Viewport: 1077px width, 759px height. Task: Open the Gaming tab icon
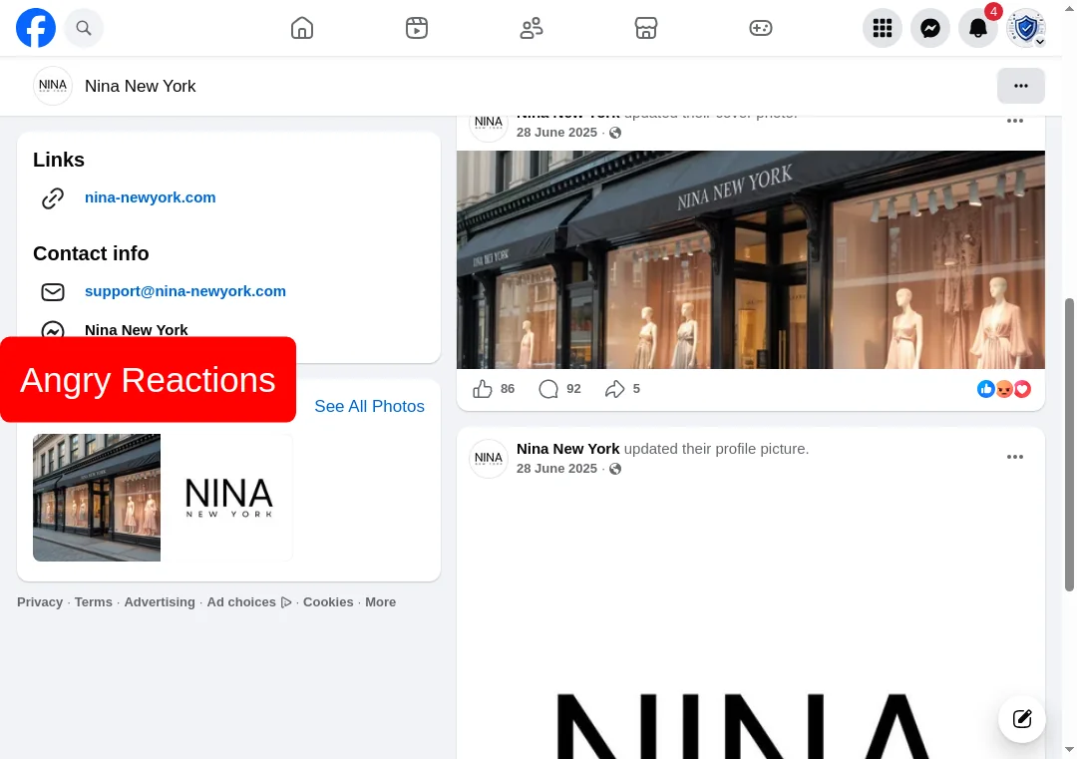tap(761, 28)
